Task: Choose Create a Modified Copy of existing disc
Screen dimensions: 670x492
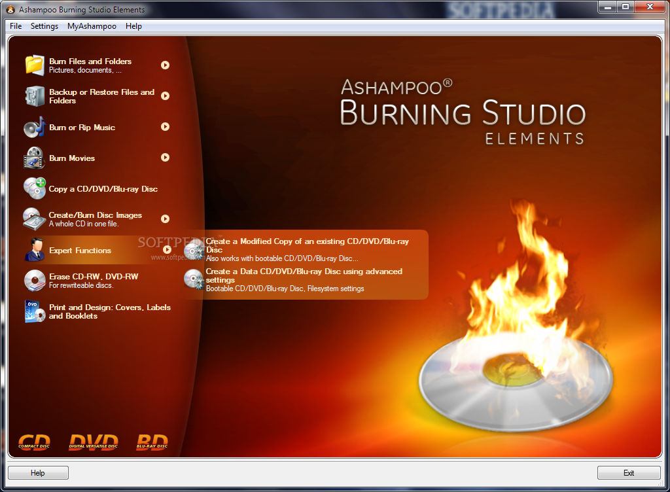Action: [x=308, y=250]
